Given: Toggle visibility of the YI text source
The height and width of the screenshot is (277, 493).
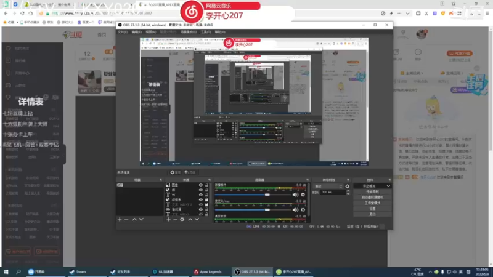Looking at the screenshot, I should pyautogui.click(x=201, y=195).
